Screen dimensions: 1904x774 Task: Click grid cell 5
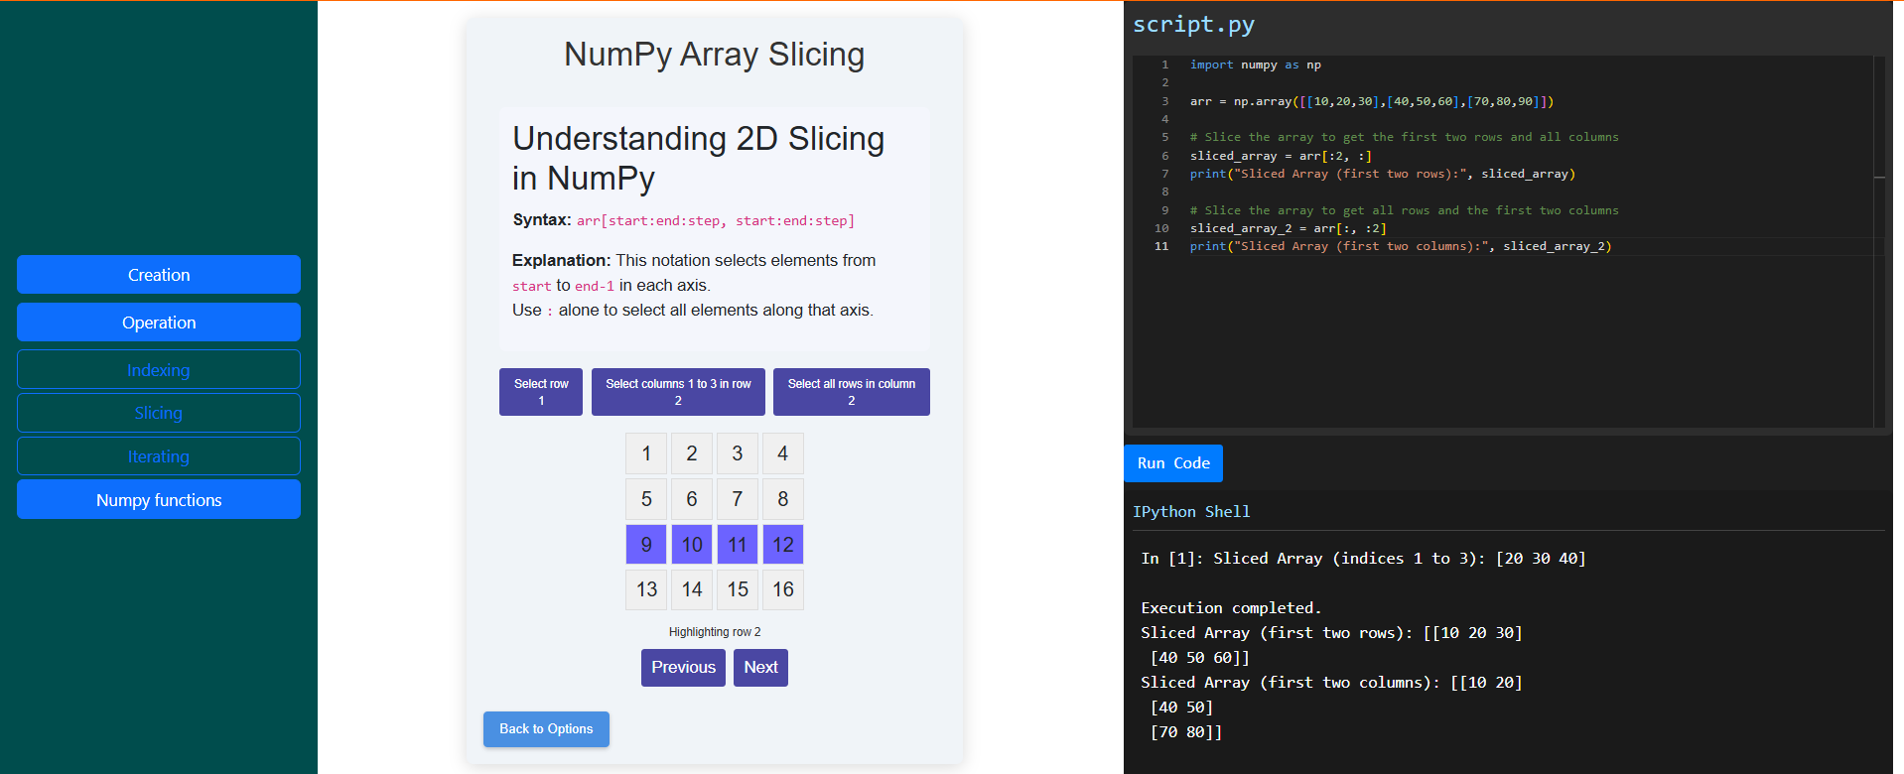coord(646,499)
